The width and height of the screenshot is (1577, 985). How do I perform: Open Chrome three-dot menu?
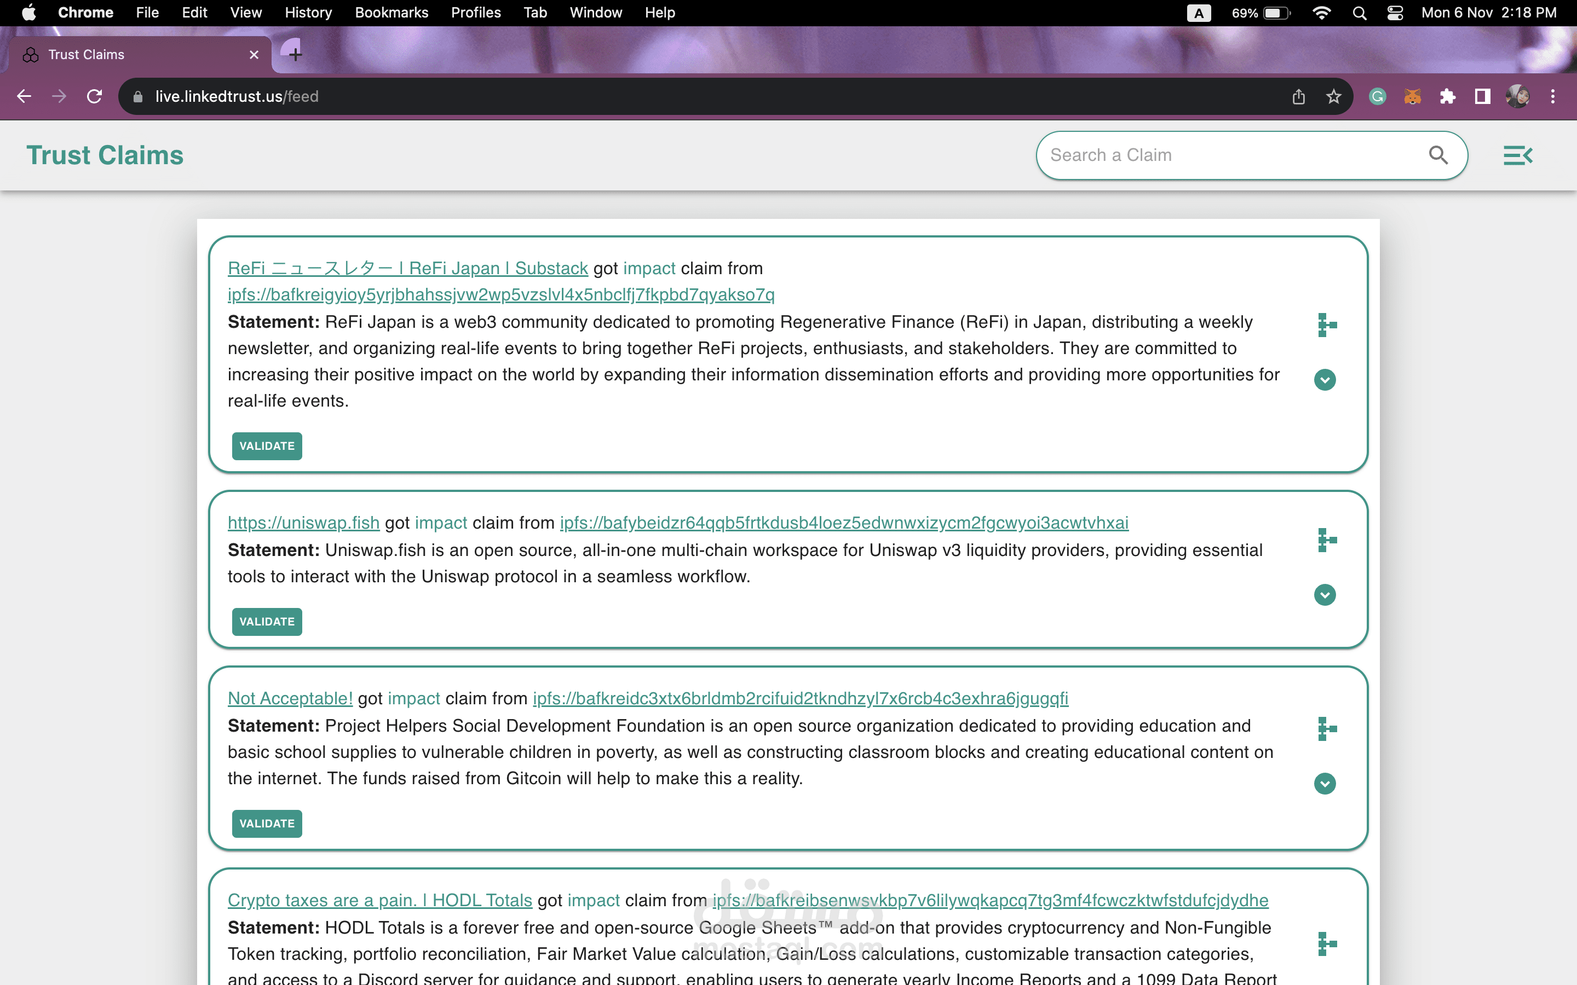(x=1553, y=96)
